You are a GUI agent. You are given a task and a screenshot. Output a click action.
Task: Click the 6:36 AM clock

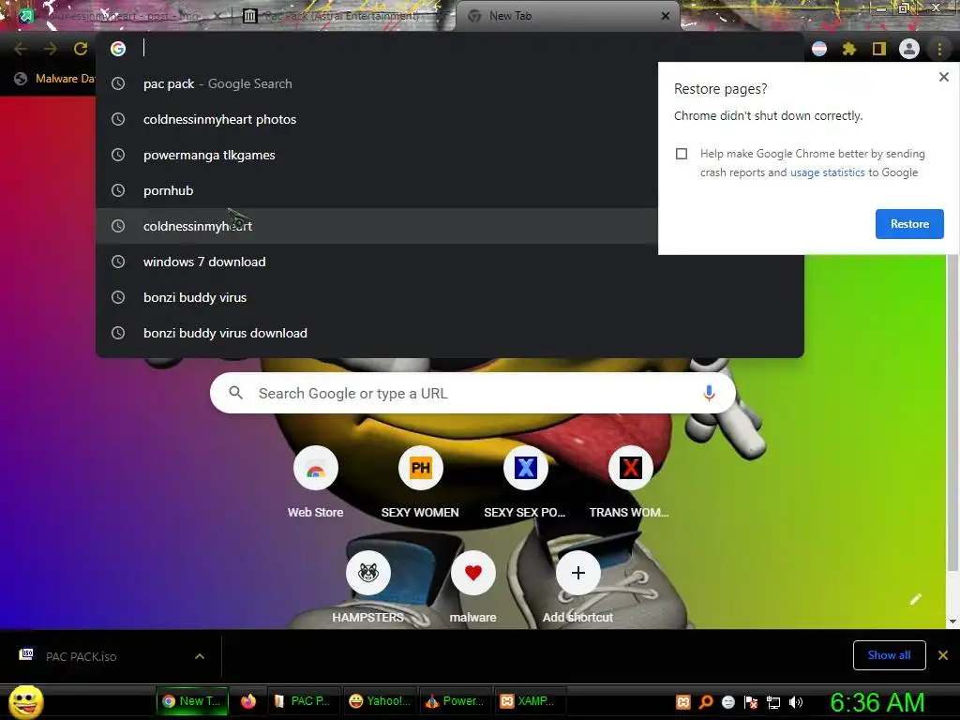(877, 702)
